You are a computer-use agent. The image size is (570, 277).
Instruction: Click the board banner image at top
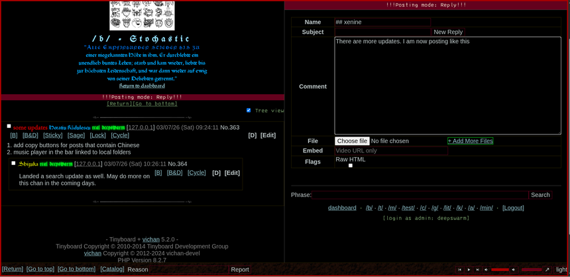[142, 15]
